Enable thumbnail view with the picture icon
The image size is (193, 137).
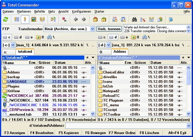pyautogui.click(x=34, y=19)
